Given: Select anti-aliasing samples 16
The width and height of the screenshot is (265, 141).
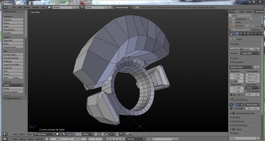Looking at the screenshot, I should 242,105.
